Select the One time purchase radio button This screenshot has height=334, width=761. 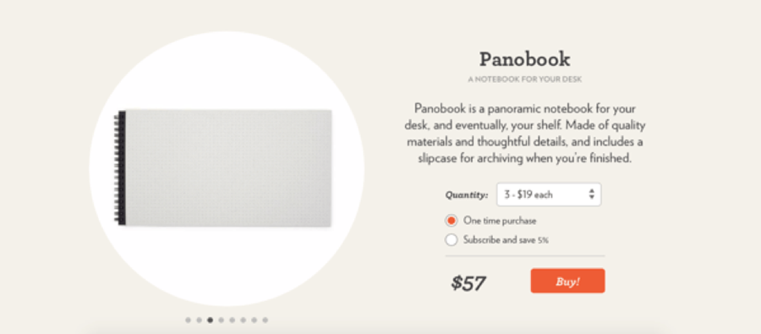452,221
